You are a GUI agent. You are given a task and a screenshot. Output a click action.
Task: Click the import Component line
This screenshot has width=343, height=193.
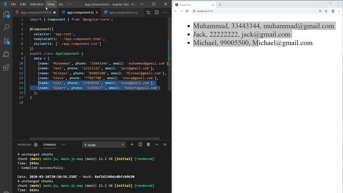tap(71, 19)
